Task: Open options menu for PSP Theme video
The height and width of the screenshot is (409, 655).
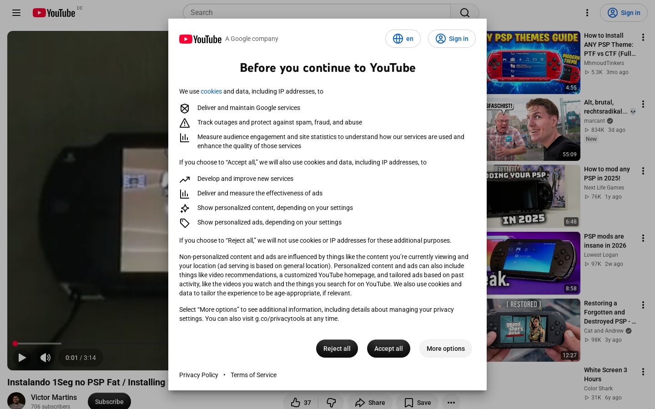Action: click(643, 37)
